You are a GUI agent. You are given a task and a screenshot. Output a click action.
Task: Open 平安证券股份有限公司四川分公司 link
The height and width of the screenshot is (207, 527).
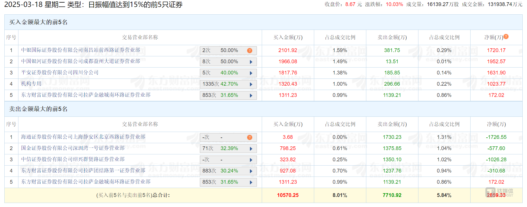(60, 72)
